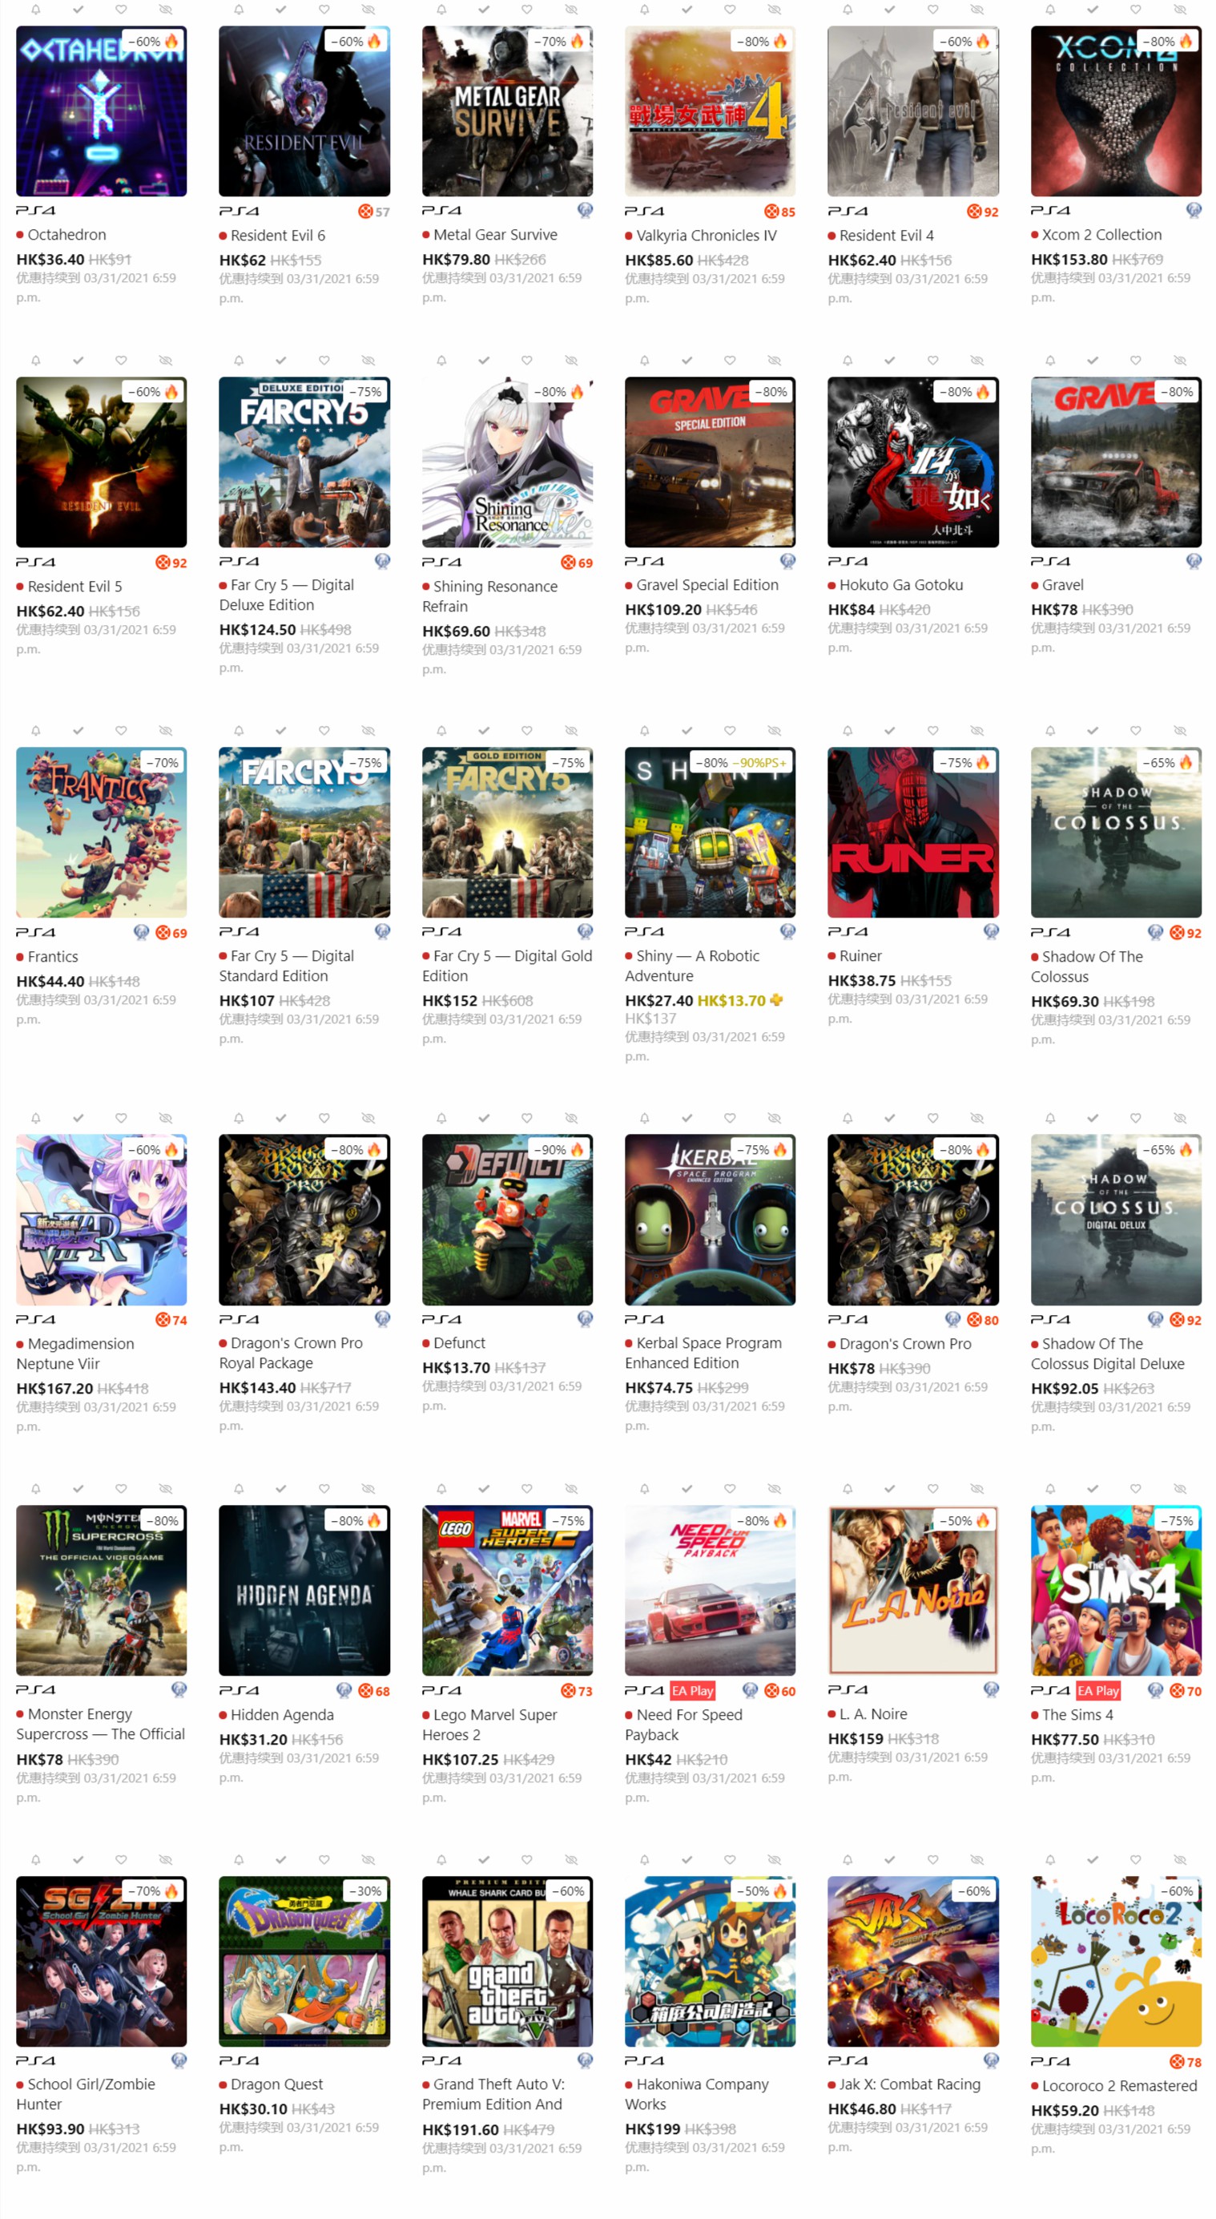Click the bell alert icon above Octahedron
Image resolution: width=1216 pixels, height=2219 pixels.
pos(35,10)
